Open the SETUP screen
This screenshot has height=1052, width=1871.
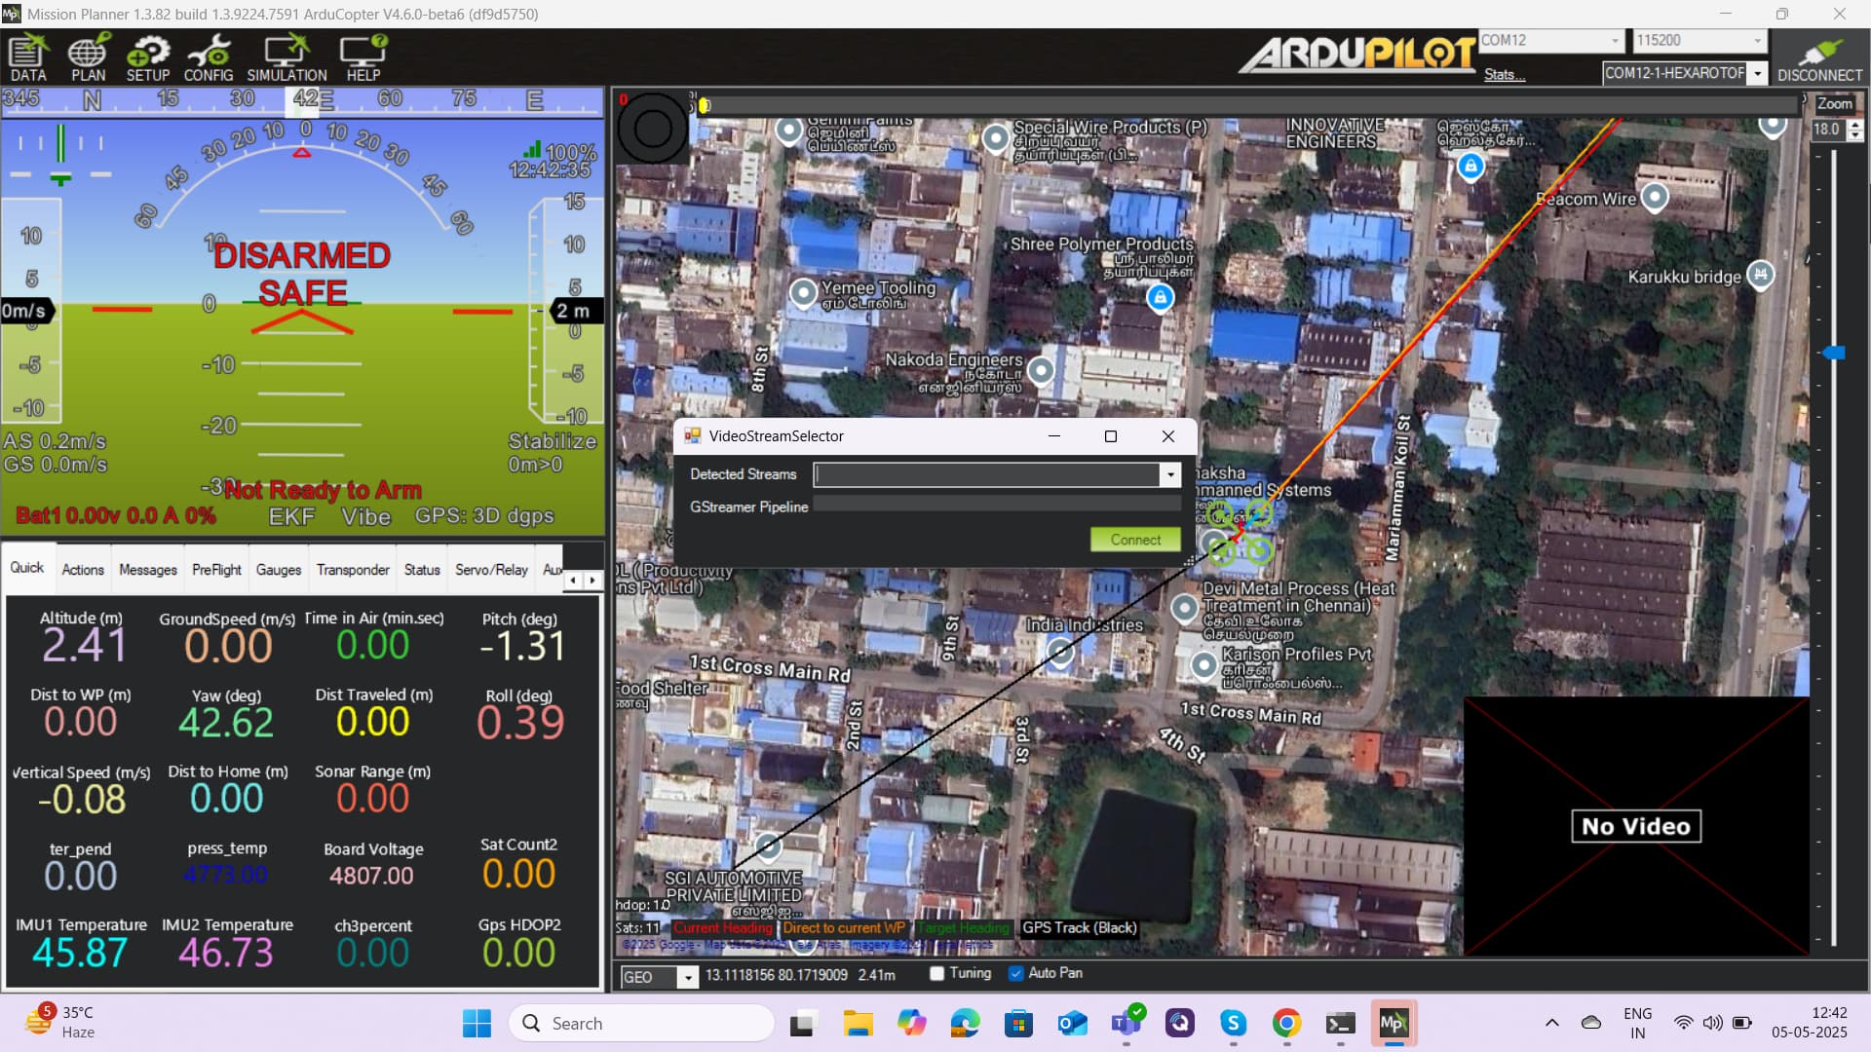[147, 57]
